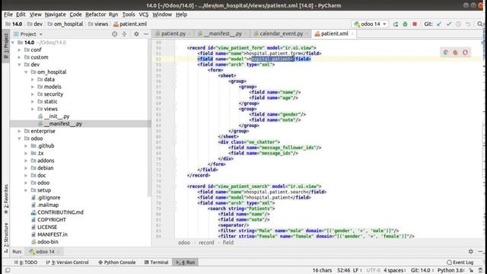Expand the enterprise folder
The height and width of the screenshot is (274, 487).
20,132
